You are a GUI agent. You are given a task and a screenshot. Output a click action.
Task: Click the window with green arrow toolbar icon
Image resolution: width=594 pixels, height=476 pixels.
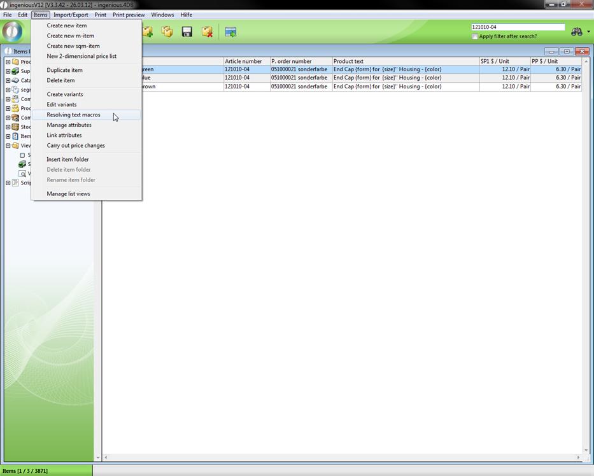pos(230,32)
